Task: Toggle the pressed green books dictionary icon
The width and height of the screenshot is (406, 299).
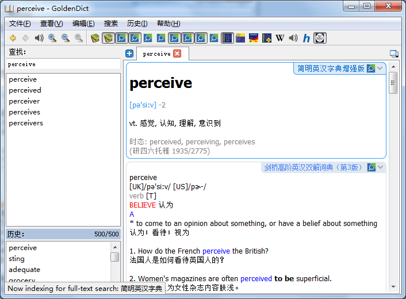Action: pyautogui.click(x=108, y=38)
